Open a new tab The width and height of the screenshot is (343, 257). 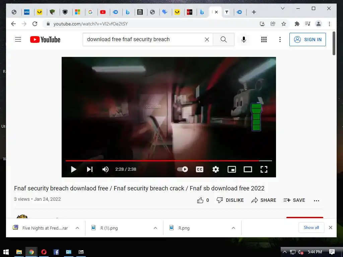pyautogui.click(x=254, y=12)
